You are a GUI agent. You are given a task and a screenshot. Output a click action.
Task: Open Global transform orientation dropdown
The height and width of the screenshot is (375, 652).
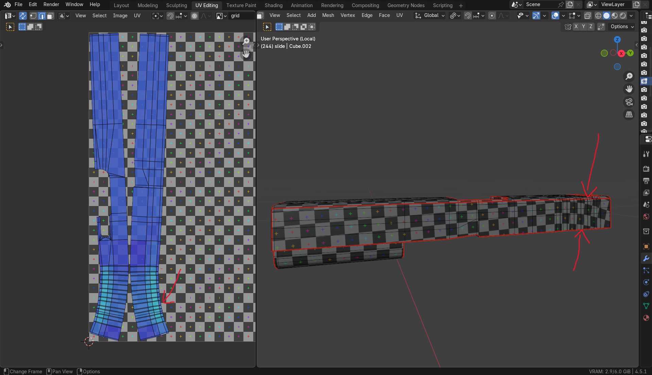tap(430, 15)
